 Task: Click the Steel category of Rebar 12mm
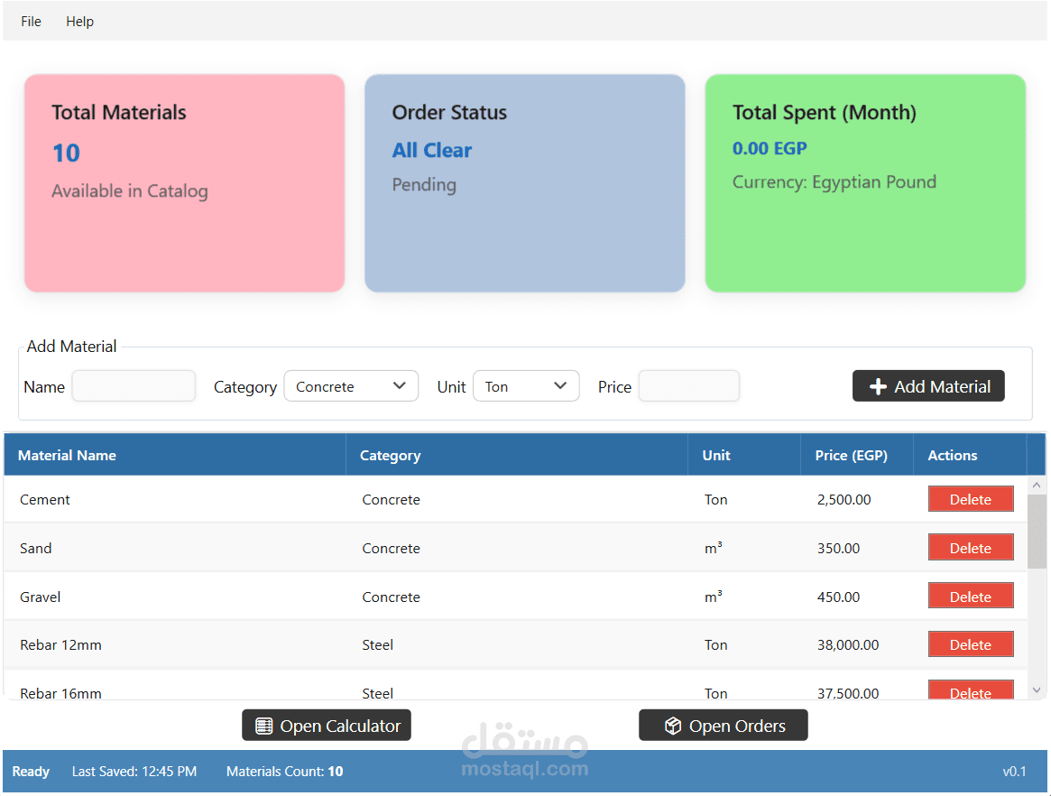[x=377, y=645]
